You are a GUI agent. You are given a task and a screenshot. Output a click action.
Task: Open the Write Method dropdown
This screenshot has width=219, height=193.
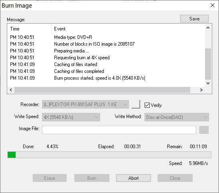(177, 117)
